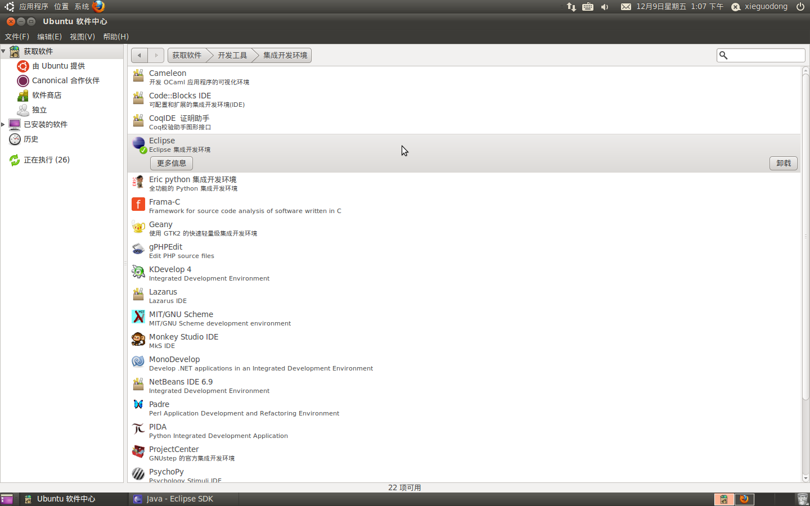
Task: Open the 视图(V) menu
Action: tap(82, 37)
